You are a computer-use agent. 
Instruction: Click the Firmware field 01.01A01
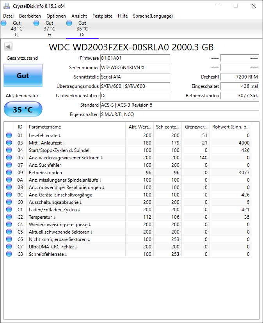coord(135,58)
